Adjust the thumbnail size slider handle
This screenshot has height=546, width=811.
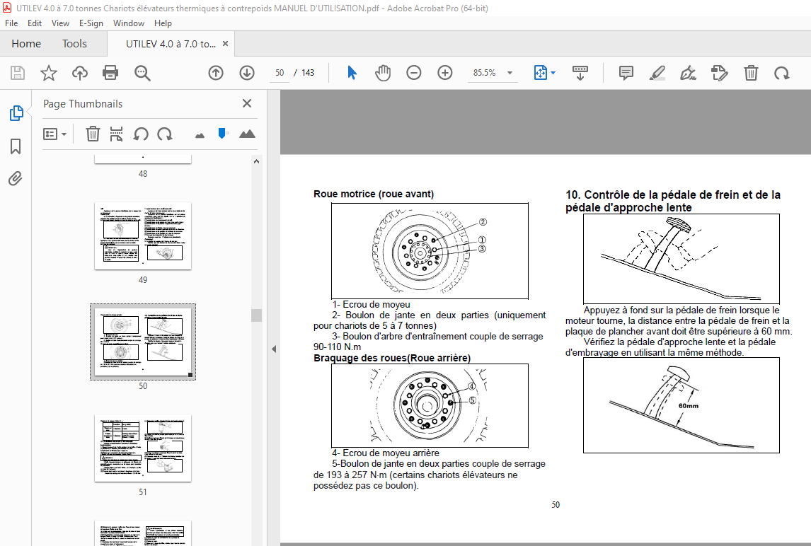(222, 134)
